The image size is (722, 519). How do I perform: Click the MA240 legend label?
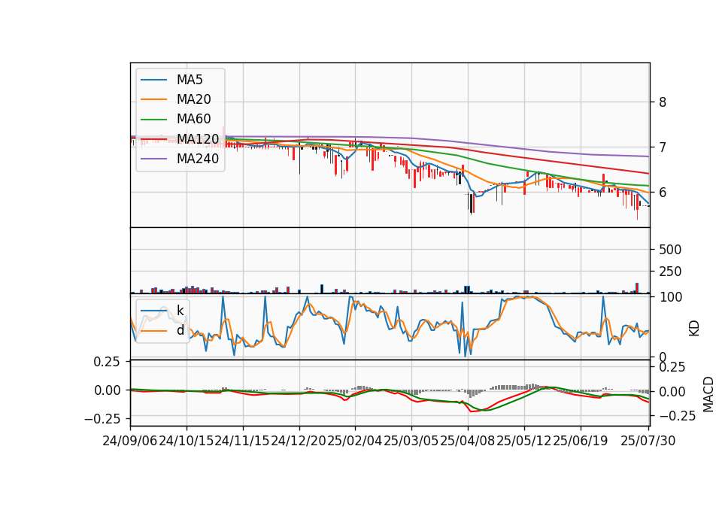(198, 159)
